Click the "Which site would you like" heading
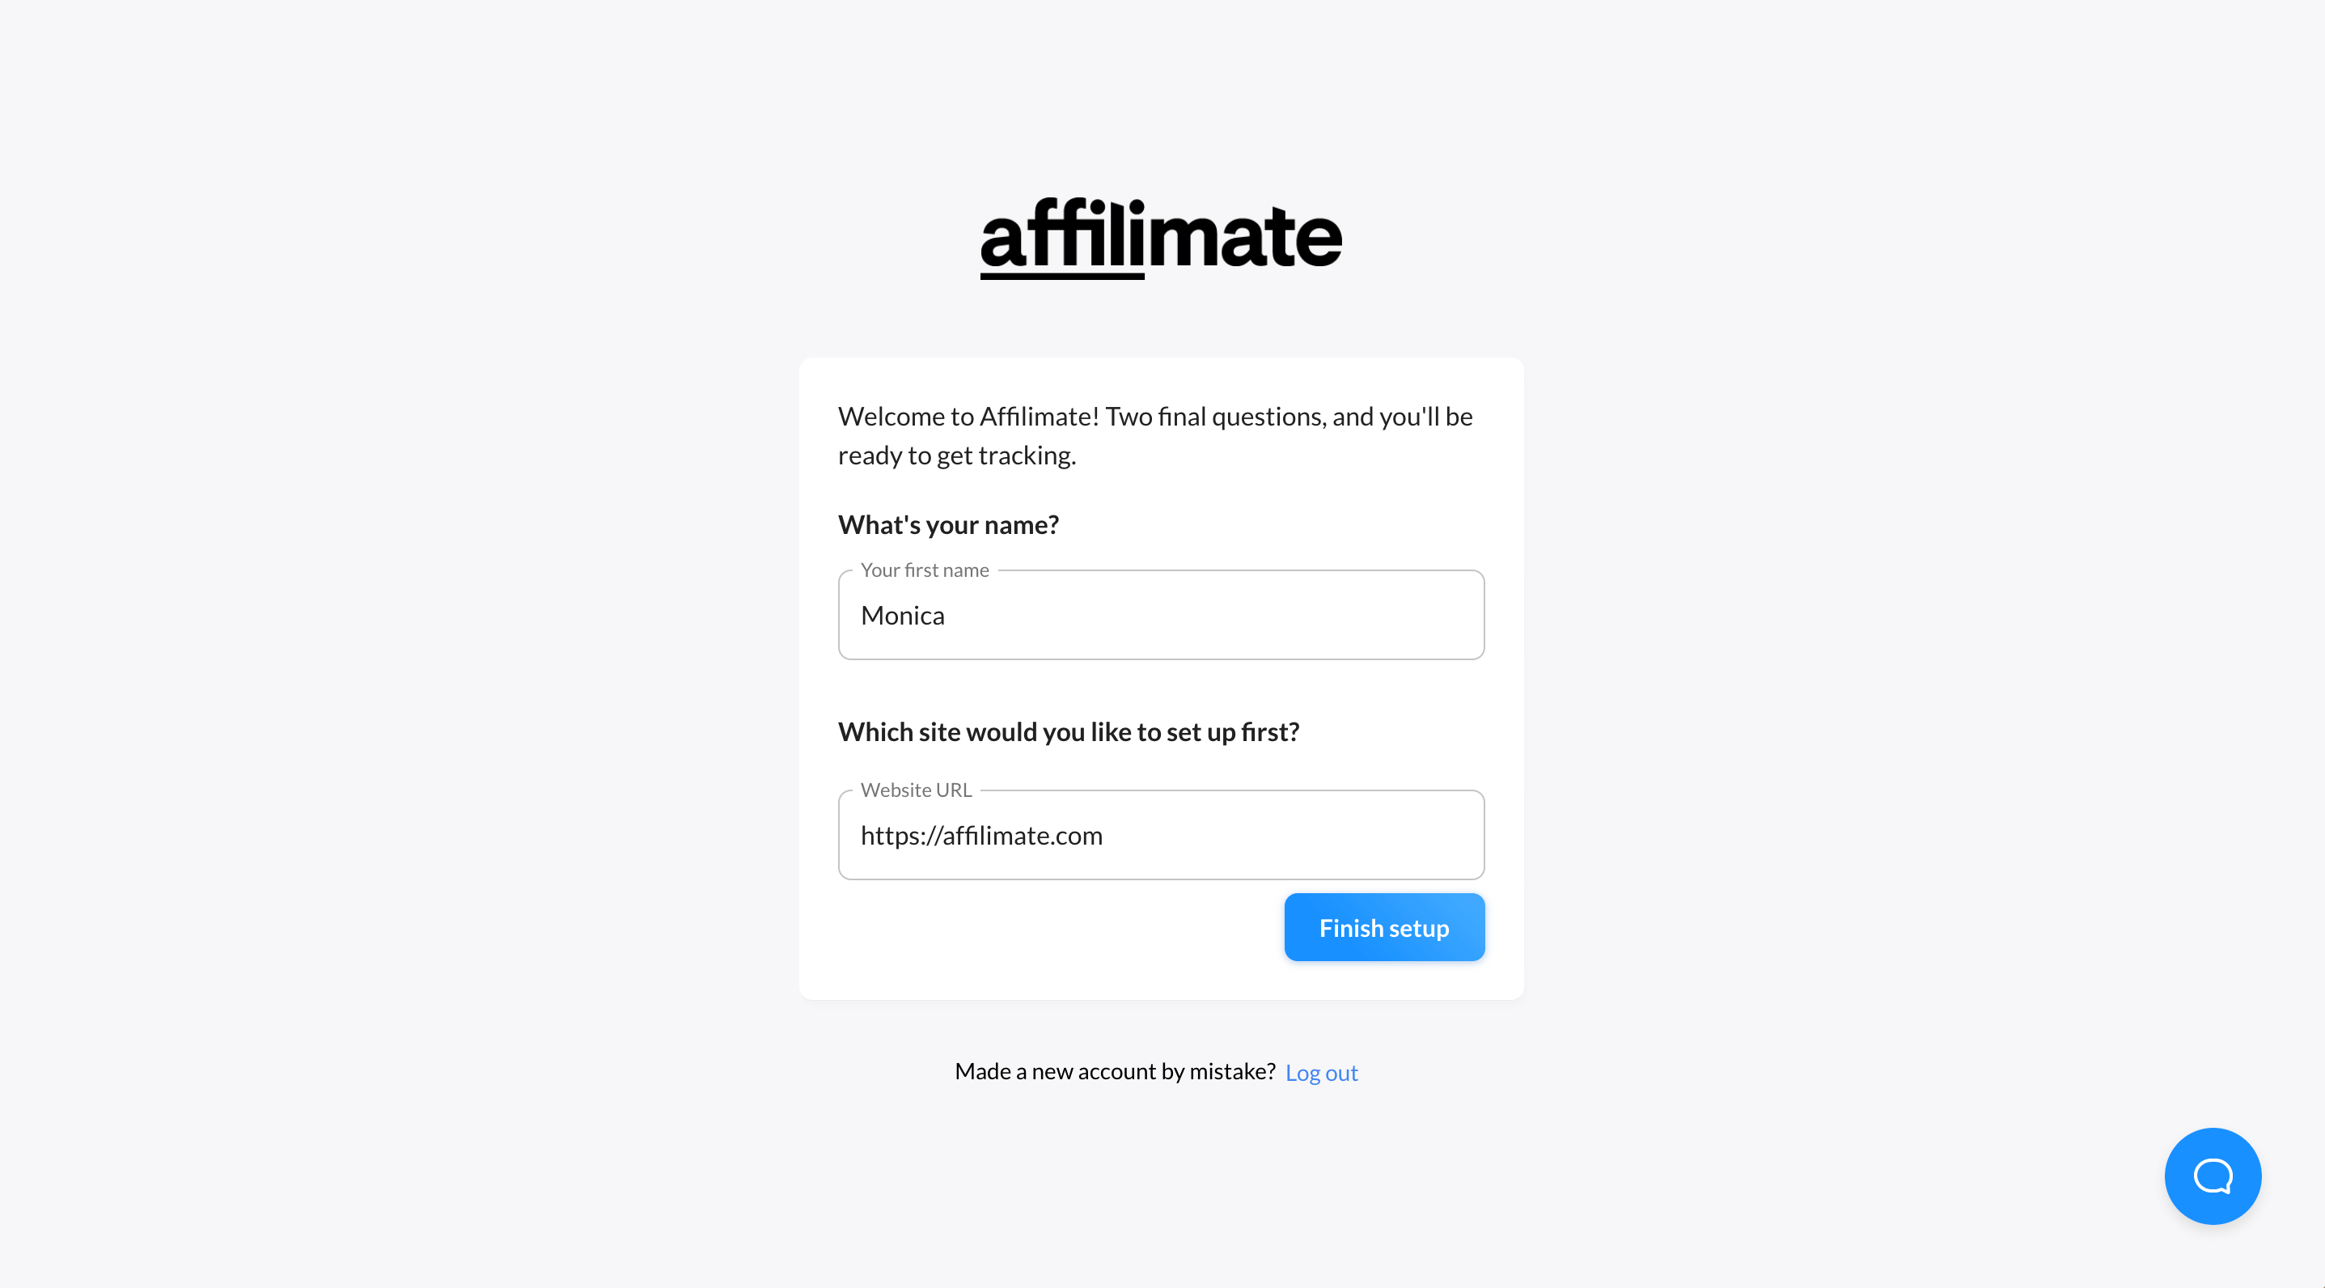 tap(1069, 731)
